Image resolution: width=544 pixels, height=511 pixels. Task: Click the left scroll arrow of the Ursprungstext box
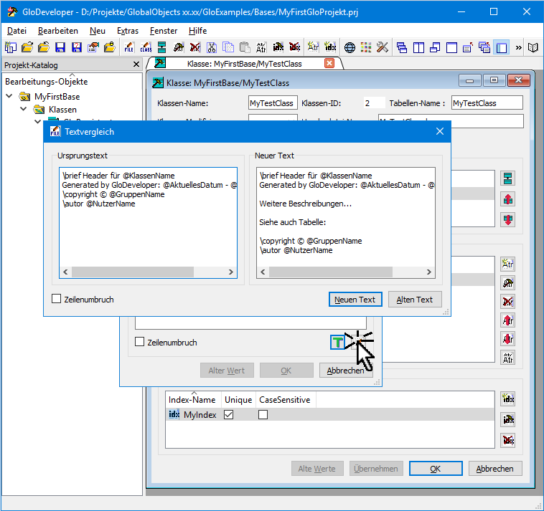65,272
